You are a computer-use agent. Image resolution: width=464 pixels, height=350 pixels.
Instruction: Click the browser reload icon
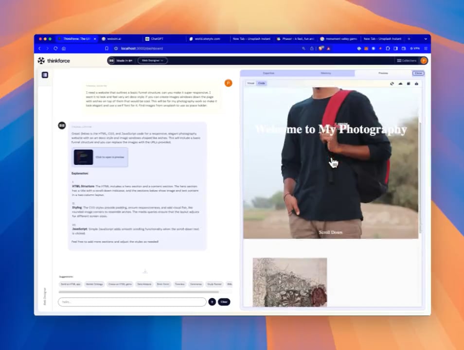55,49
